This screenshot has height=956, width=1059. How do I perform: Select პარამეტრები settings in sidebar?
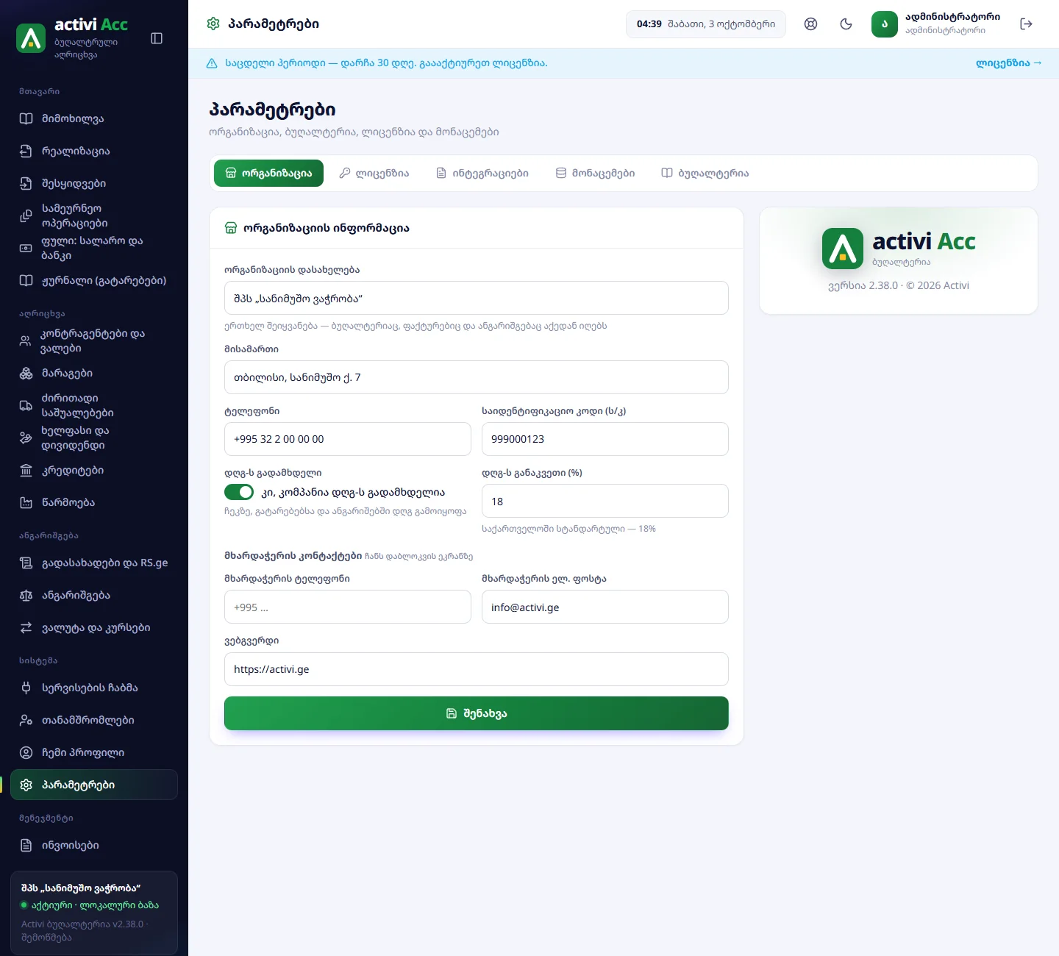point(94,785)
